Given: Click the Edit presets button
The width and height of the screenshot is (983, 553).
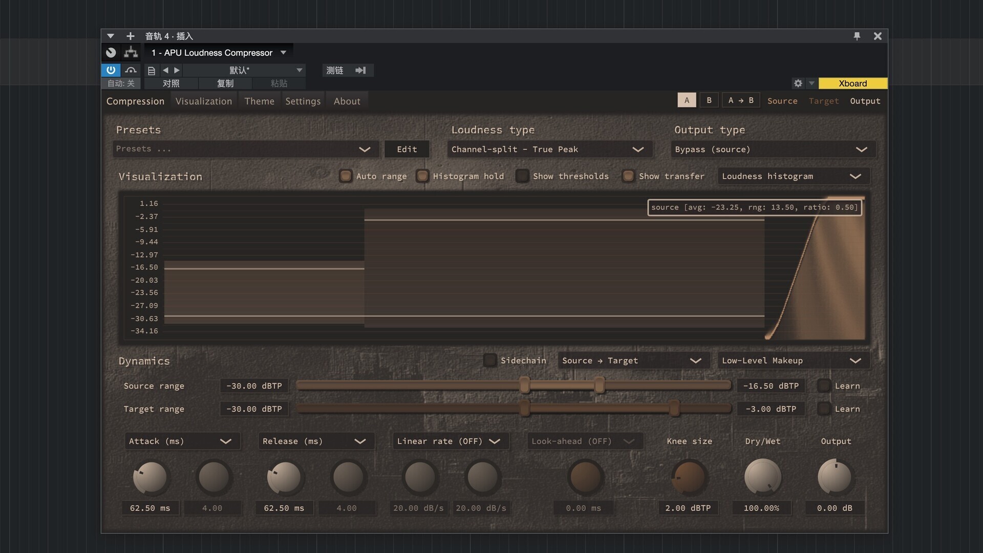Looking at the screenshot, I should click(x=407, y=149).
